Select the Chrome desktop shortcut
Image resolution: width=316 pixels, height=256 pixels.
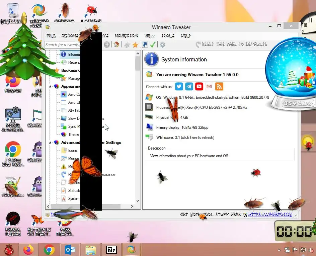tap(13, 154)
